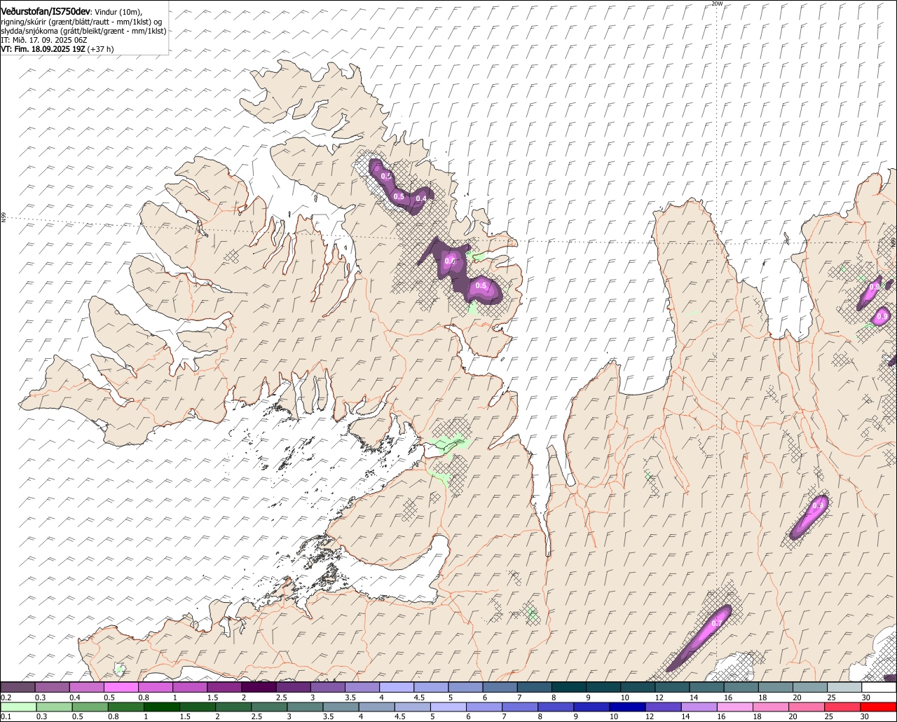Screen dimensions: 897x722
Task: Pick the bright red swatch after 30
Action: click(x=879, y=707)
